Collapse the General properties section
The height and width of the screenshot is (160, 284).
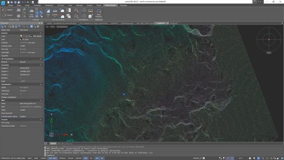pos(41,33)
